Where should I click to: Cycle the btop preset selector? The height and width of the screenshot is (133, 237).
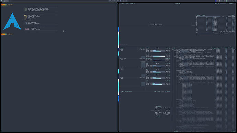pyautogui.click(x=132, y=4)
